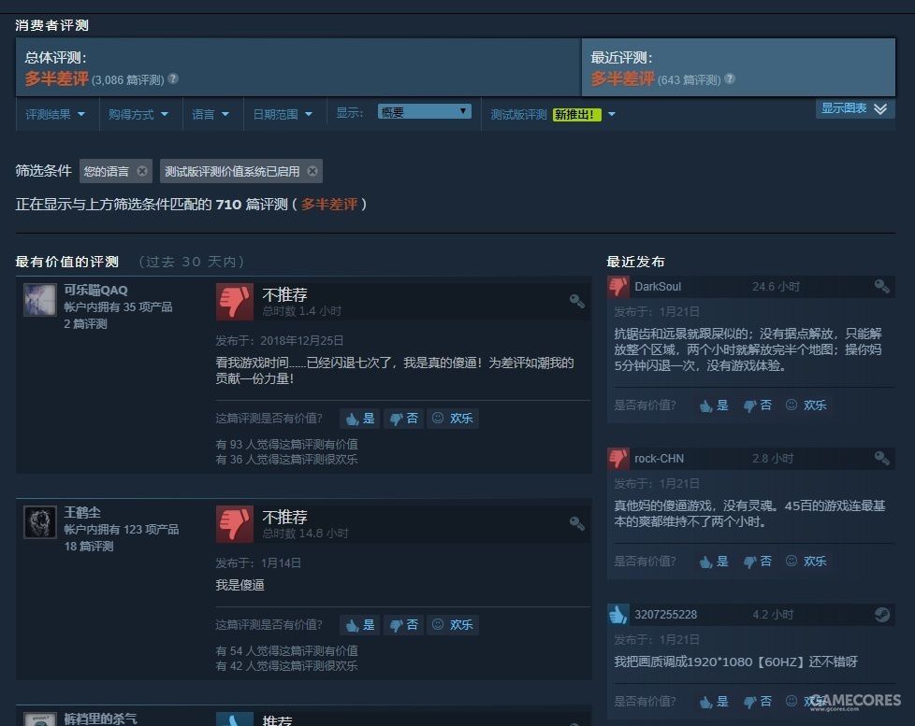Click the key icon on 可乐喵QAQ's review
The width and height of the screenshot is (915, 726).
[x=577, y=301]
